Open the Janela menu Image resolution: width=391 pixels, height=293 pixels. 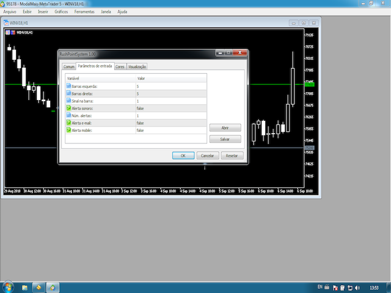point(106,12)
